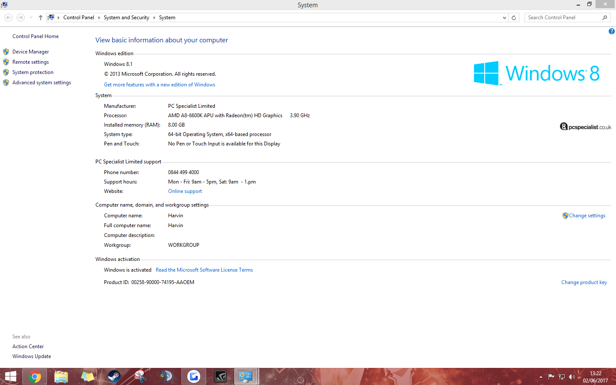Click the manufacturer value "PC Specialist Limited"
616x385 pixels.
192,106
